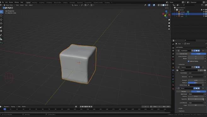Open the Global transform orientation dropdown
This screenshot has height=117, width=207.
tap(76, 5)
